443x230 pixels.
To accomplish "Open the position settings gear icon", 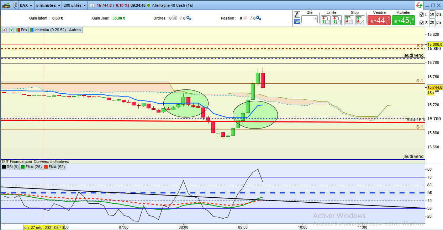I will click(259, 18).
